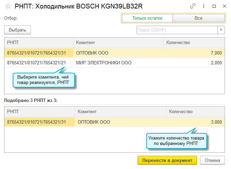Click Перенести в документ button
This screenshot has height=169, width=231.
pos(167,160)
